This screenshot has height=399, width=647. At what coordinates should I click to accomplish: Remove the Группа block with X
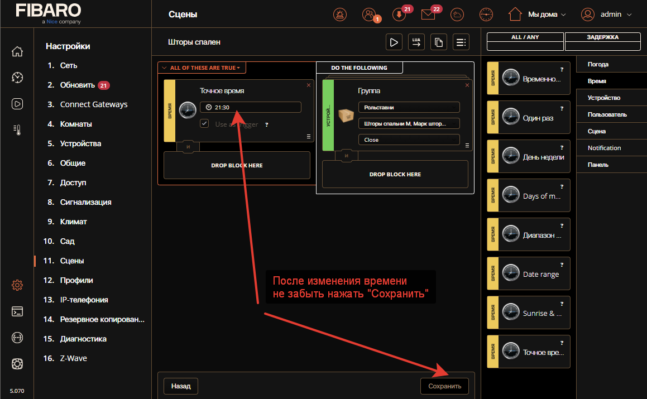[x=467, y=85]
